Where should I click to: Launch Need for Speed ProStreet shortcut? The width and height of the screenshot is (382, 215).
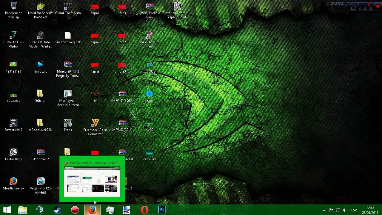click(41, 10)
